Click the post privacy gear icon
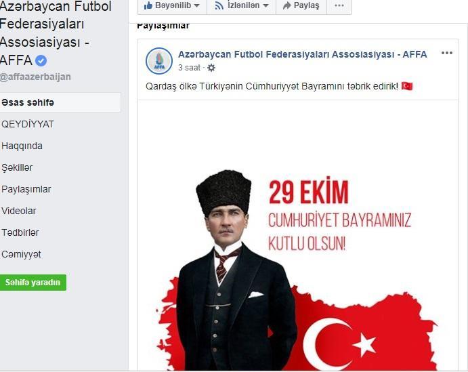 [x=211, y=68]
